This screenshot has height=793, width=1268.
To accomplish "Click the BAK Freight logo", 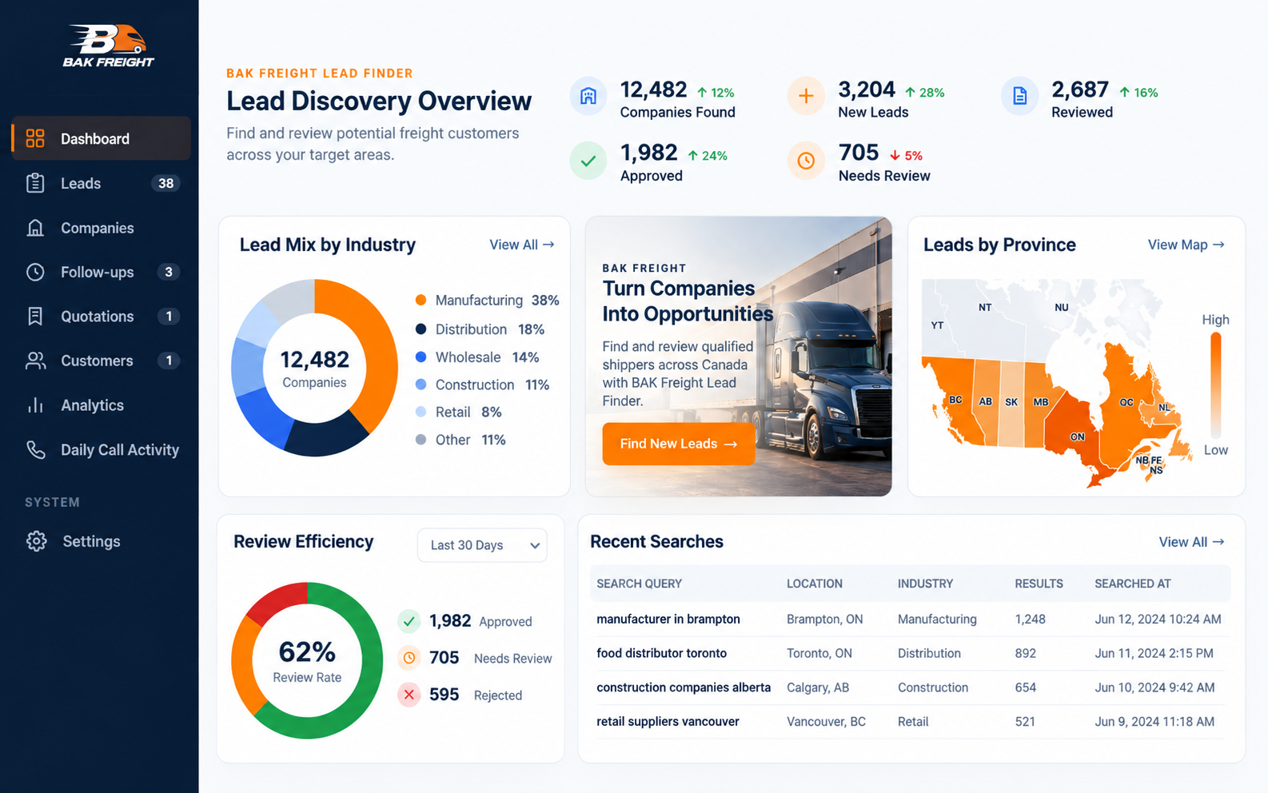I will 108,46.
